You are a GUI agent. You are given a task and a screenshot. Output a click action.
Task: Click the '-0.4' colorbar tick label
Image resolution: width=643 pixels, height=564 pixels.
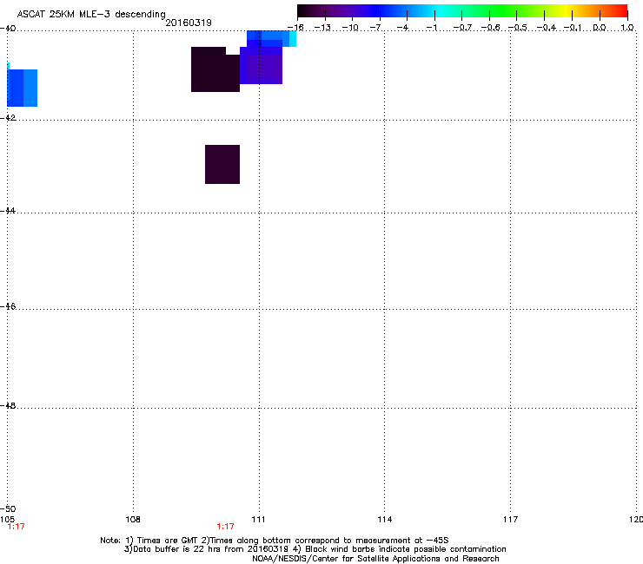(547, 28)
